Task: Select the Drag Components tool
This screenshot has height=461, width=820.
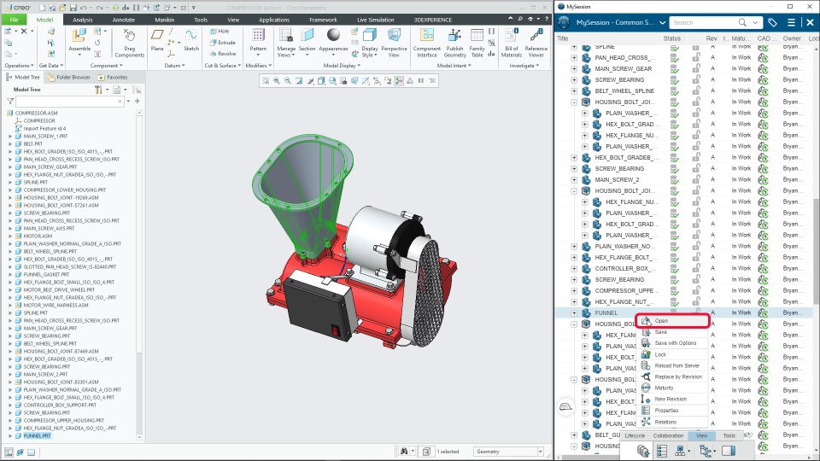Action: point(129,43)
